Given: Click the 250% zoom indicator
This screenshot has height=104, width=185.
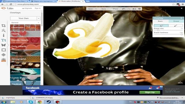Looking at the screenshot, I should coord(180,83).
